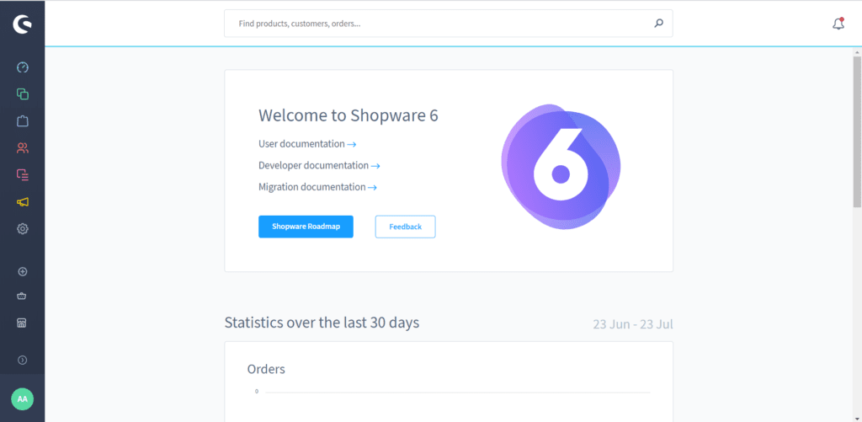
Task: Open the AA user avatar menu
Action: (x=23, y=398)
